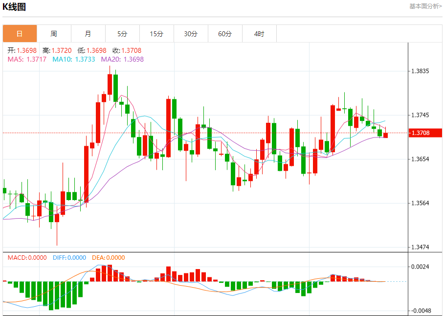This screenshot has width=444, height=316.
Task: Click the 低:1.3698 low price value
Action: pos(92,50)
